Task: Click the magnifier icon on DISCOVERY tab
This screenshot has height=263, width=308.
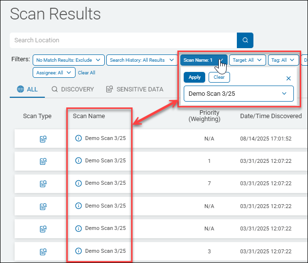Action: (x=55, y=89)
